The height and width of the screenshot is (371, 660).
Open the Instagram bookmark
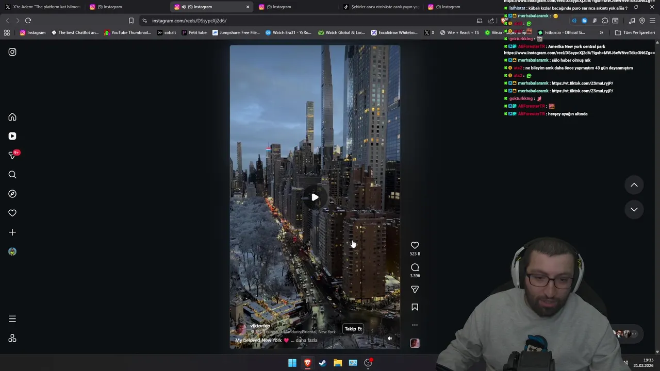33,32
